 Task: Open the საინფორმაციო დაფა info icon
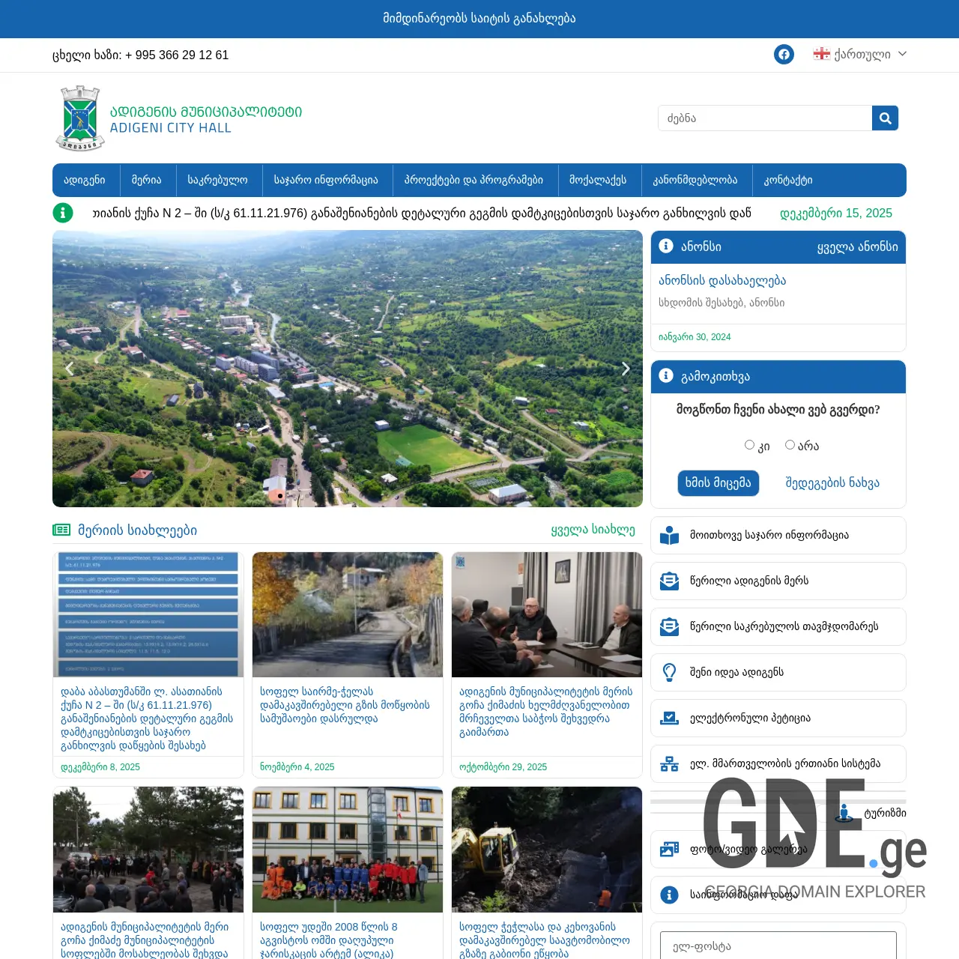pos(668,895)
